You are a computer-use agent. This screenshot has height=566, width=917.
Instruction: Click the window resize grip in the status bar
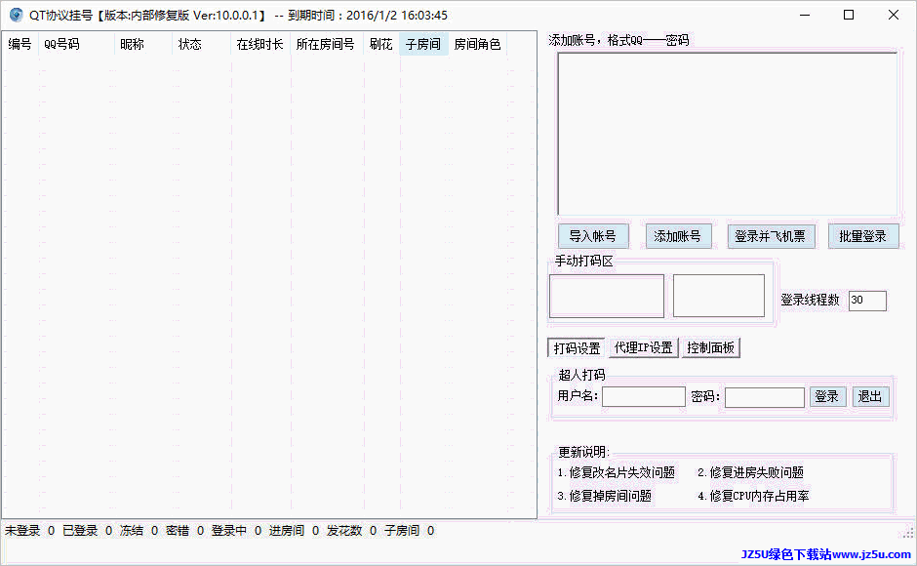[907, 532]
